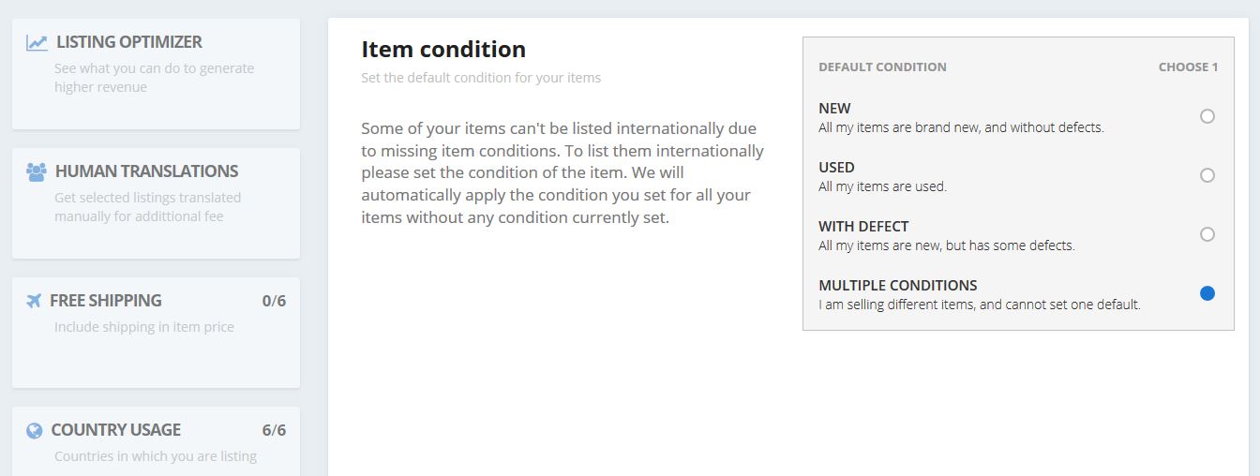Click the Human Translations people icon
Image resolution: width=1260 pixels, height=476 pixels.
click(37, 171)
